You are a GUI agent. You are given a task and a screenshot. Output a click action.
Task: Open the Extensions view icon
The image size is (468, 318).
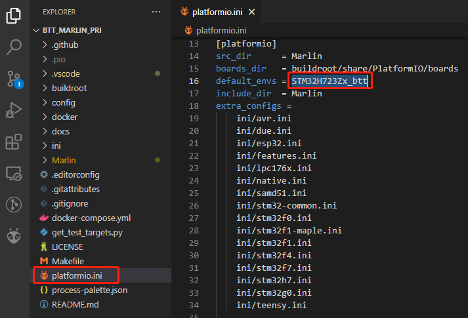(x=14, y=142)
